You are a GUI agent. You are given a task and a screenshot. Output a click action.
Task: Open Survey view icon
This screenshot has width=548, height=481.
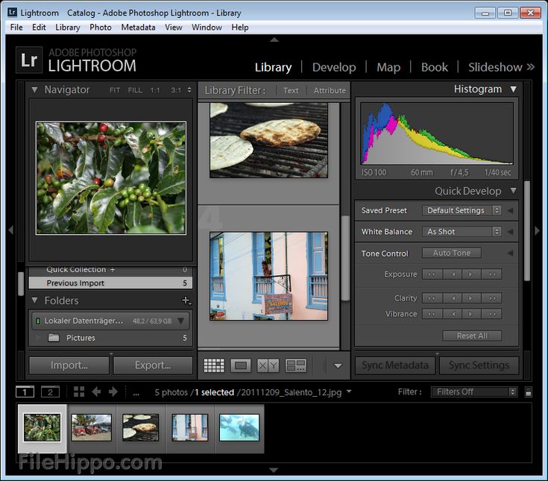point(296,365)
